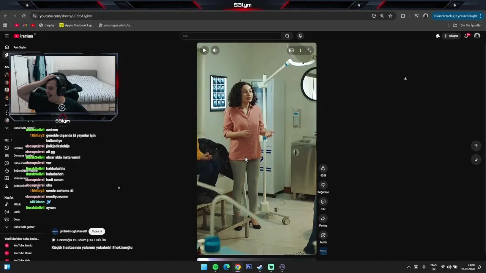The width and height of the screenshot is (486, 273).
Task: Open Tüm Yer İşaretleri bookmarks folder
Action: [x=467, y=25]
